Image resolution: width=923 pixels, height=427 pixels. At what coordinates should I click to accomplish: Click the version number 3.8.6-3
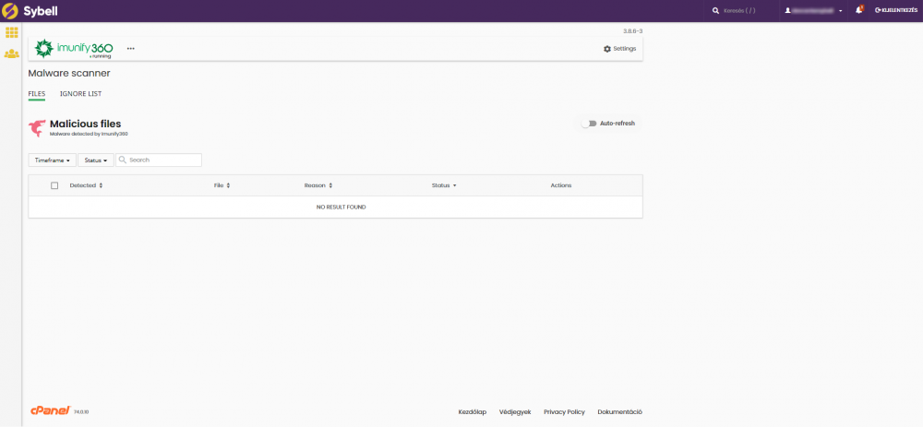point(633,30)
